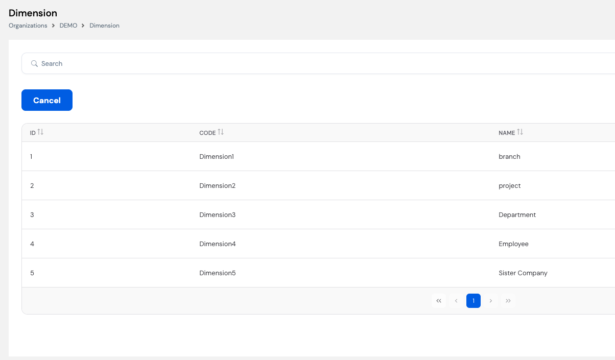
Task: Select the Dimension3 code cell
Action: click(218, 215)
